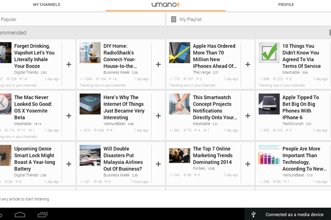This screenshot has width=331, height=220.
Task: Tap 'Forbes · 10:05' source label
Action: pos(204,168)
